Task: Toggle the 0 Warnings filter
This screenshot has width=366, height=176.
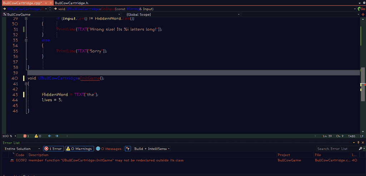Action: coord(79,149)
